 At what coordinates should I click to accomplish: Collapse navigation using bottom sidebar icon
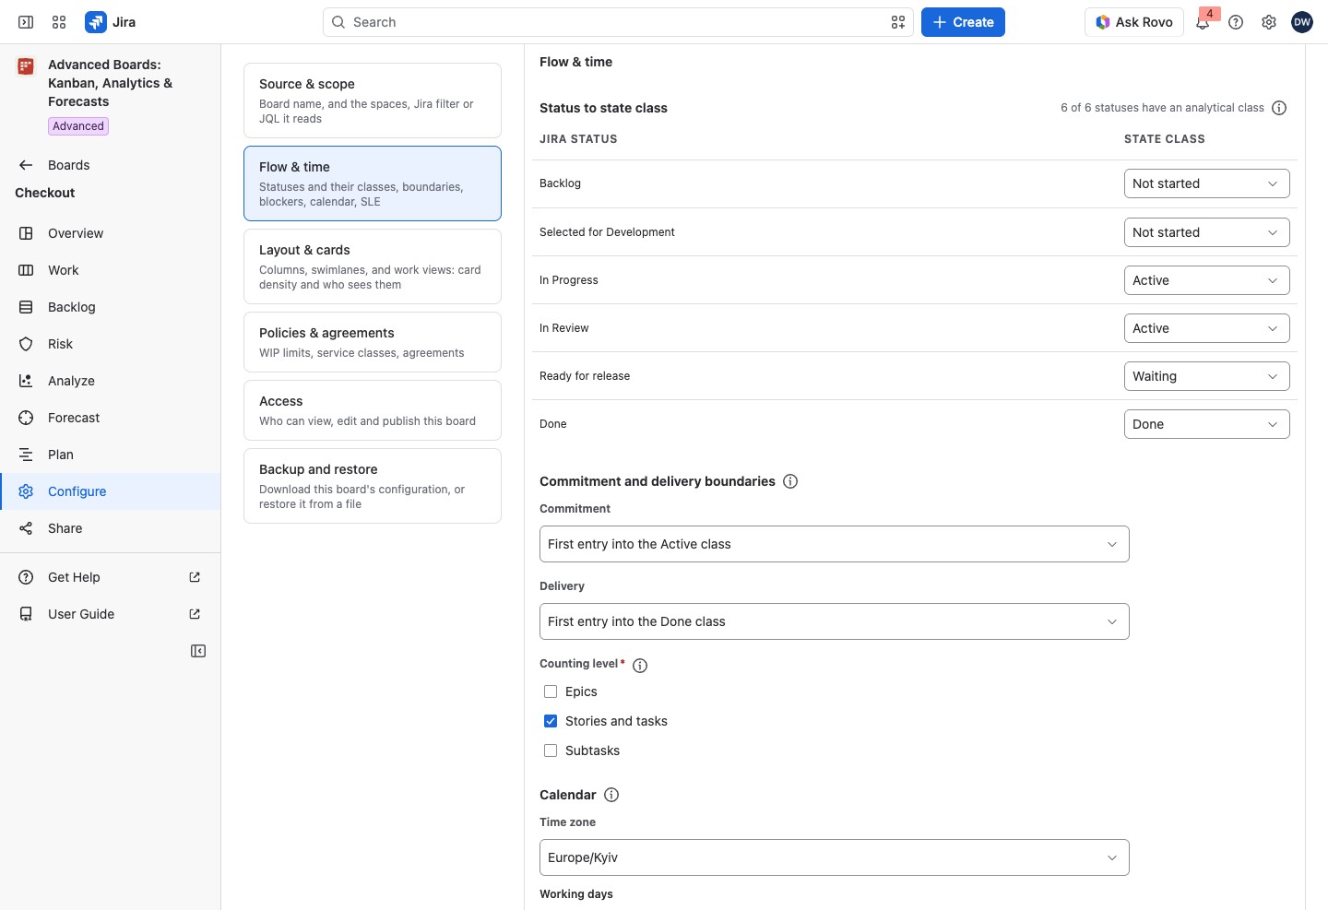(x=198, y=651)
